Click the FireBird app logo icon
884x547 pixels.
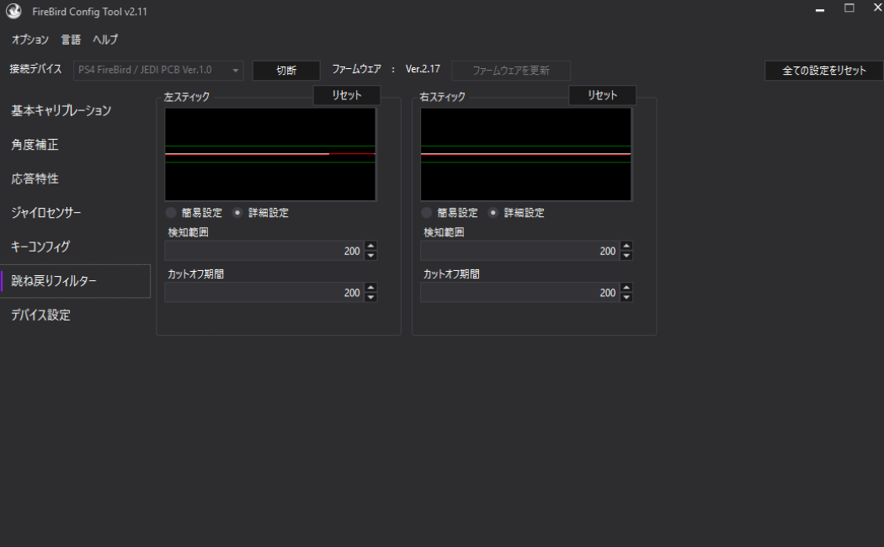click(x=13, y=11)
